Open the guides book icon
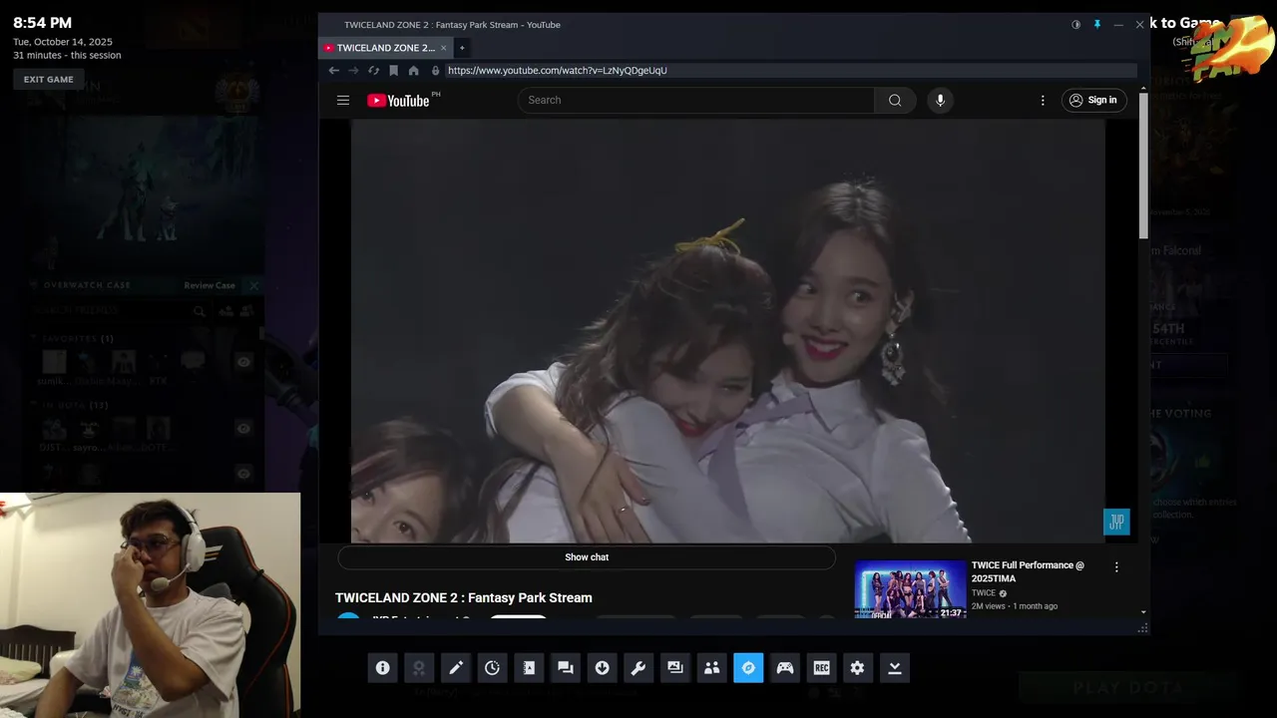 pos(529,668)
